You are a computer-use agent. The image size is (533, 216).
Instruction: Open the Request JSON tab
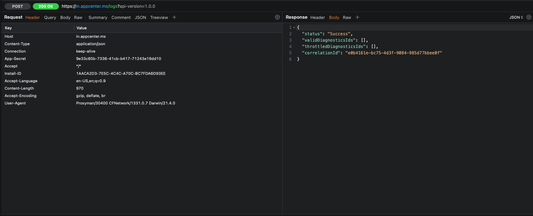[140, 17]
